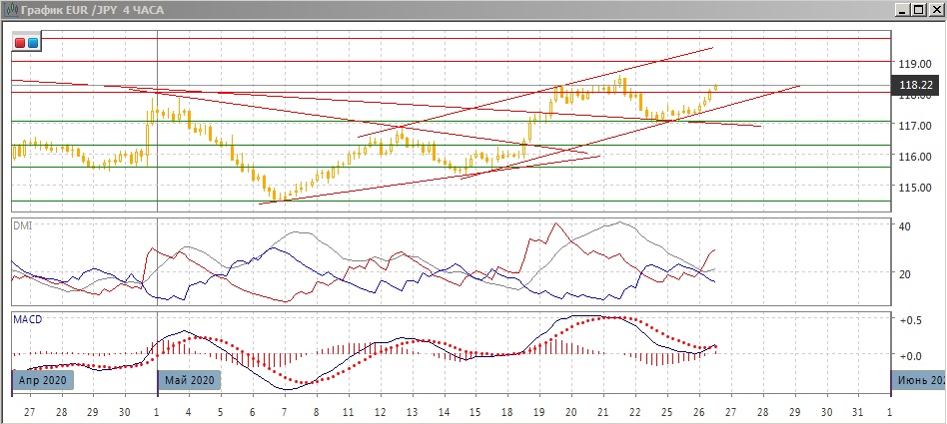The height and width of the screenshot is (424, 947).
Task: Click the red square chart button
Action: (20, 43)
